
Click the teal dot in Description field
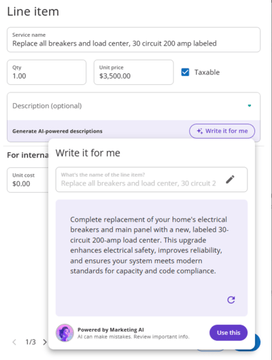point(250,105)
